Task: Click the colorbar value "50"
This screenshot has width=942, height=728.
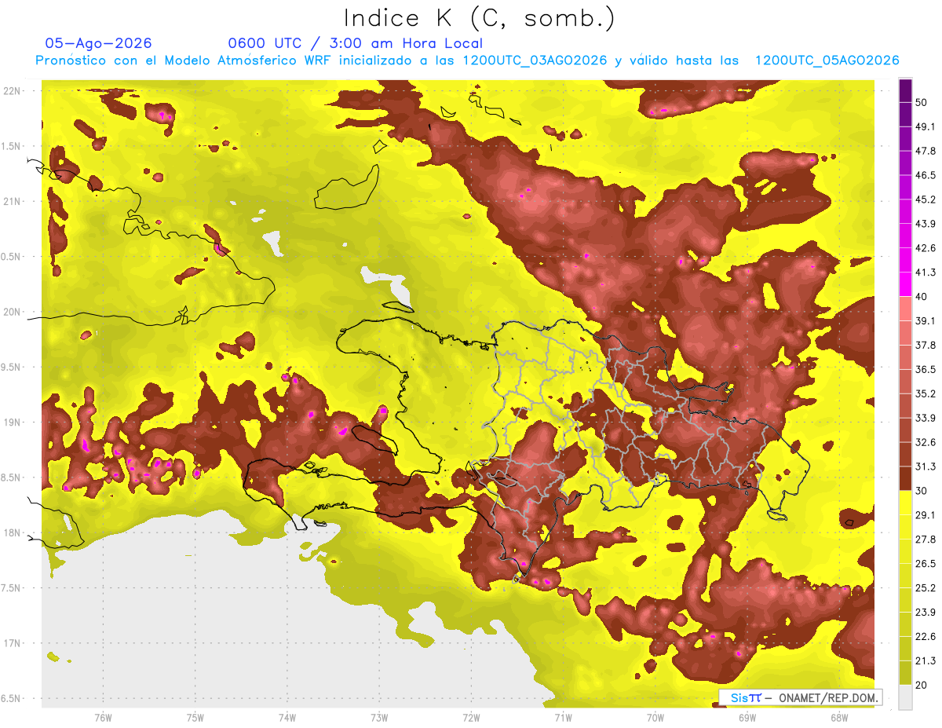Action: [x=922, y=102]
